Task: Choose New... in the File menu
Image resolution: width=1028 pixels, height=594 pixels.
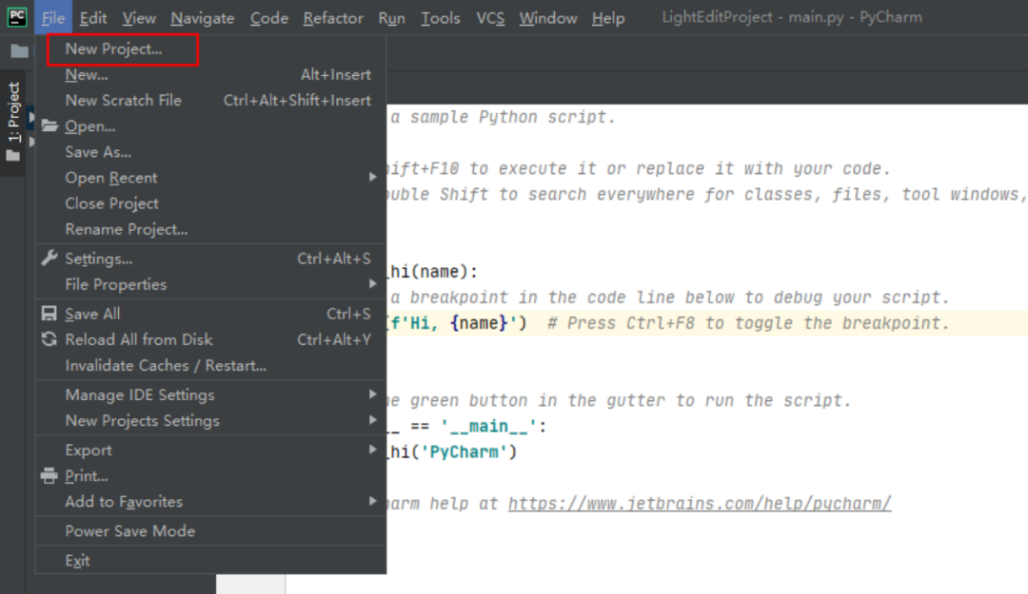Action: 210,75
